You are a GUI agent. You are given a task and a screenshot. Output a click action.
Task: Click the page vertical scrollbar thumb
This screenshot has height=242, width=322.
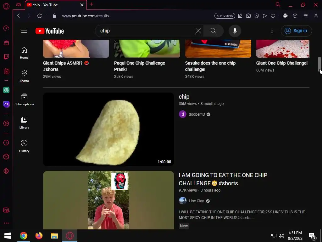point(319,64)
